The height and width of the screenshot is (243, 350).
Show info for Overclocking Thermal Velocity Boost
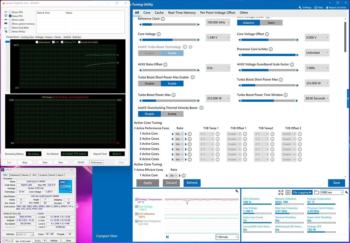[201, 108]
